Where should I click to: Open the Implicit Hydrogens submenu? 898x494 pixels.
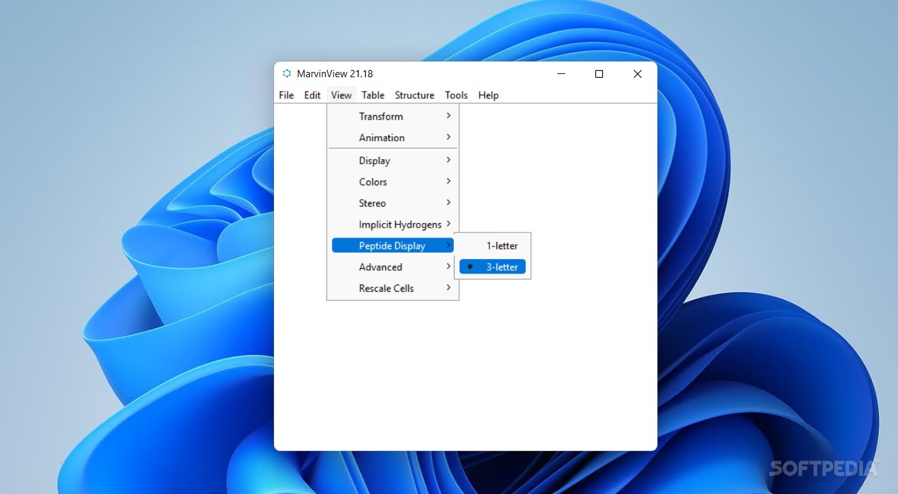click(393, 224)
